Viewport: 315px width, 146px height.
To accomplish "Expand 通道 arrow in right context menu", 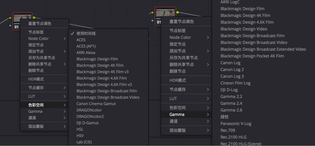I will 208,121.
